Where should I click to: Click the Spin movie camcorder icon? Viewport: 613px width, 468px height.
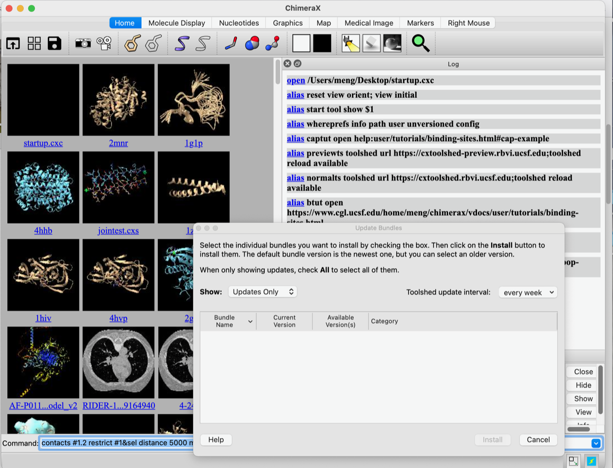click(x=104, y=43)
